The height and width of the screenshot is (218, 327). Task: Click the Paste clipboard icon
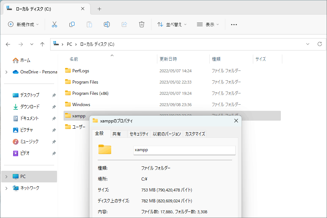coord(89,24)
